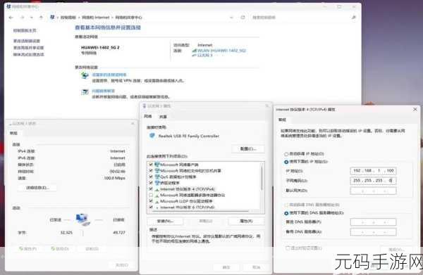Screen dimensions: 423x275
Task: Open 更改高级共享设置 in the sidebar
Action: (x=28, y=48)
